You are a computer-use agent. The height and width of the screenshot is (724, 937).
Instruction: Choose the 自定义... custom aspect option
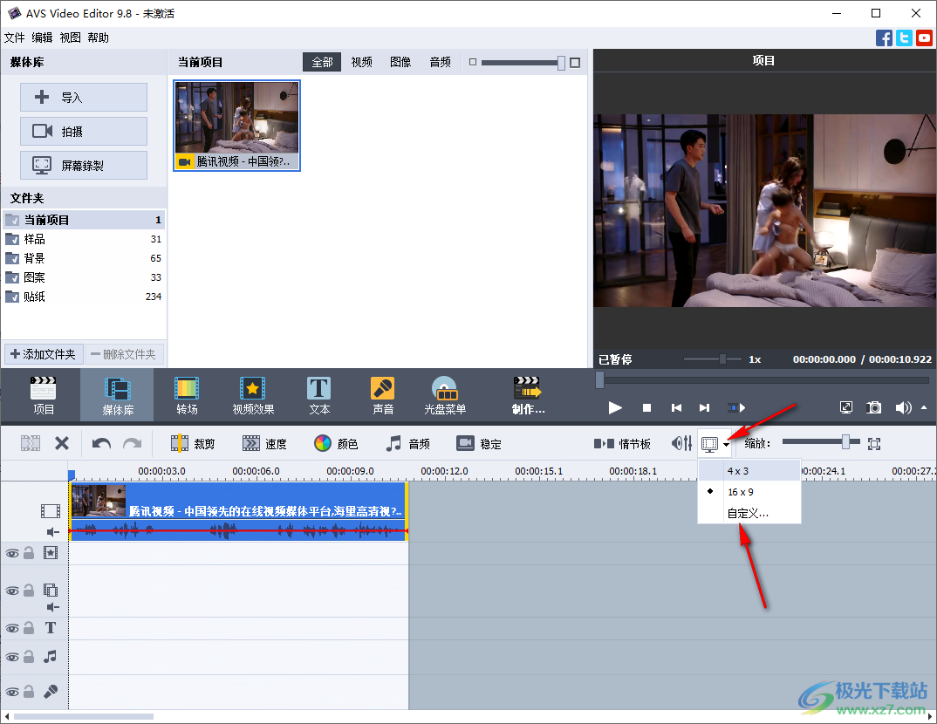coord(749,513)
